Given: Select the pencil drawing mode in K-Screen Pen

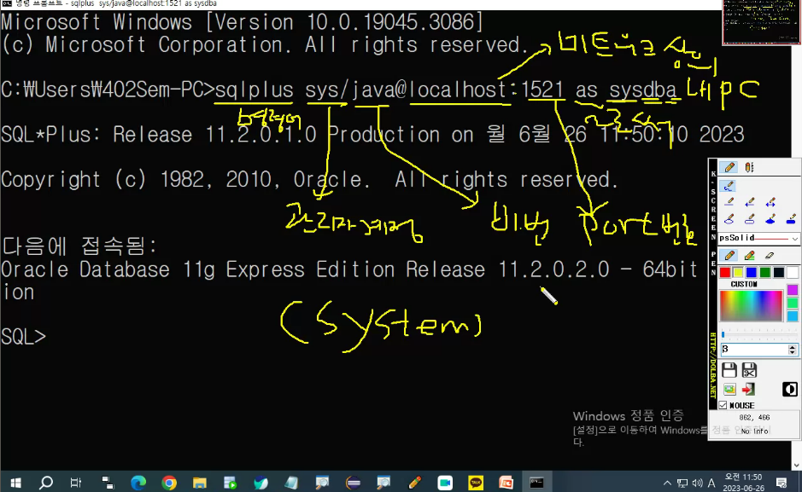Looking at the screenshot, I should (729, 167).
